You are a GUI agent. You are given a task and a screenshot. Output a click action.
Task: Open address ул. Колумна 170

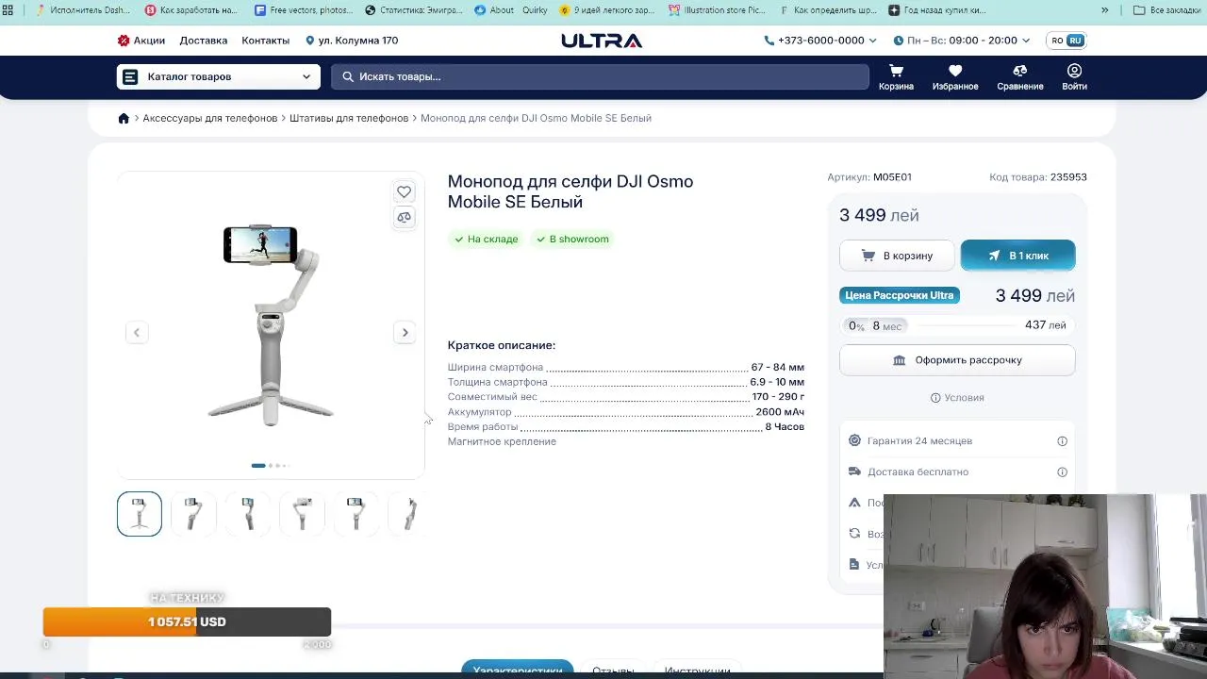pos(352,41)
